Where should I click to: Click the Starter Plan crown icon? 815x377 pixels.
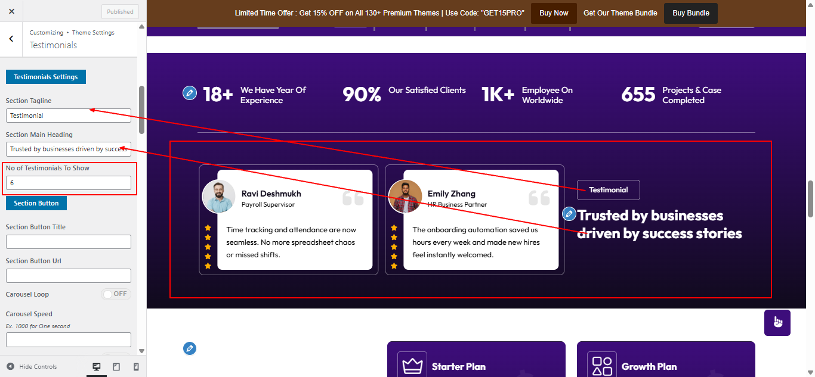(413, 366)
